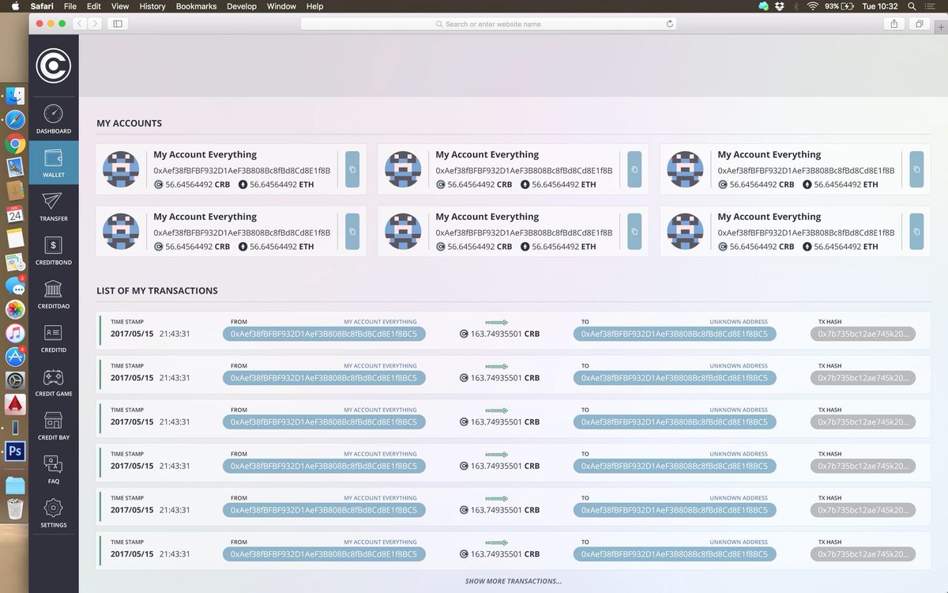Open Photos app from the Dock

point(15,309)
